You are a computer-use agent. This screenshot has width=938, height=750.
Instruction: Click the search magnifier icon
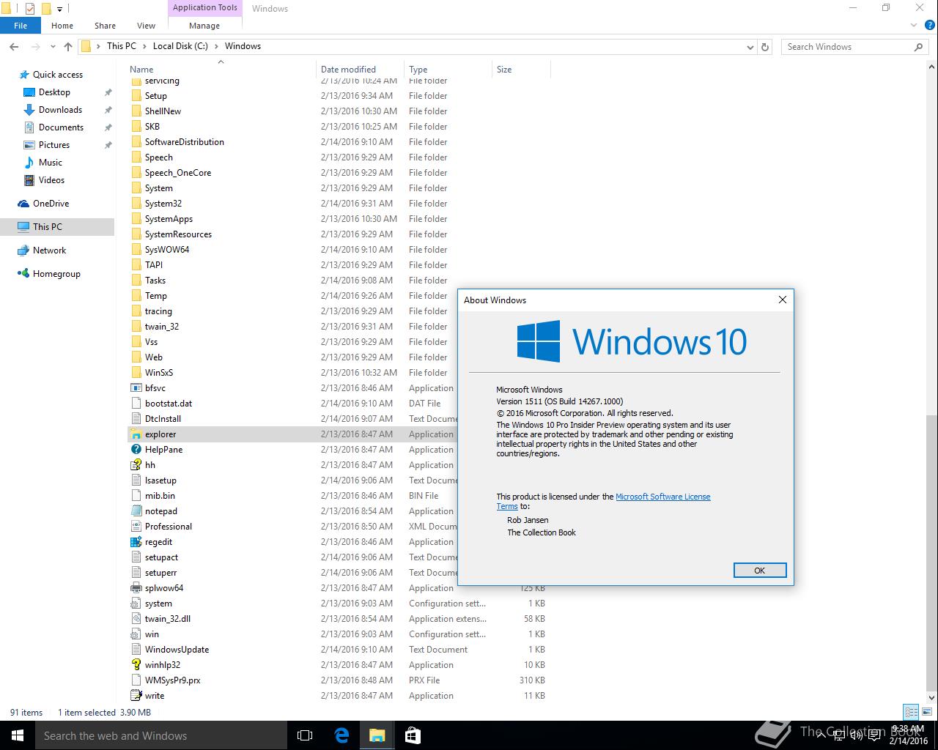[x=918, y=46]
